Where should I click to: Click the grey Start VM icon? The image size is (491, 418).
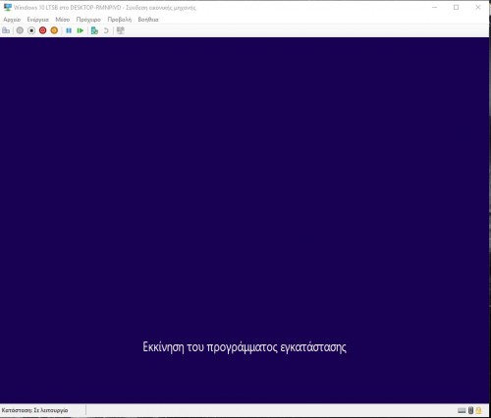coord(20,30)
